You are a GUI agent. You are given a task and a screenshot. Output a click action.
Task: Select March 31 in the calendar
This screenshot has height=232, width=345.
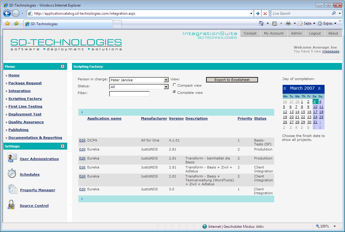click(315, 122)
